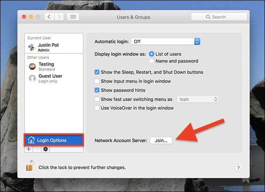
Task: Go back with the left arrow button
Action: 49,17
